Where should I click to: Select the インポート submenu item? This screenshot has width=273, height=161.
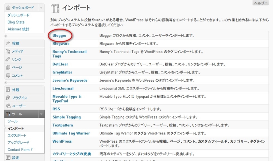point(16,129)
